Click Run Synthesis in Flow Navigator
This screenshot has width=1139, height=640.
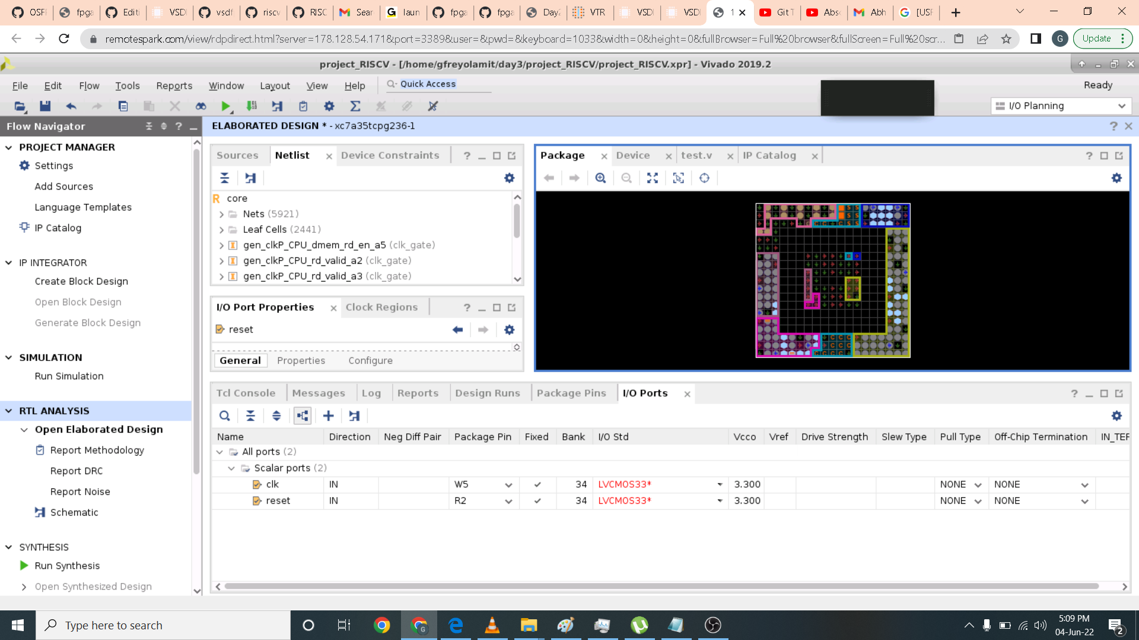tap(67, 565)
